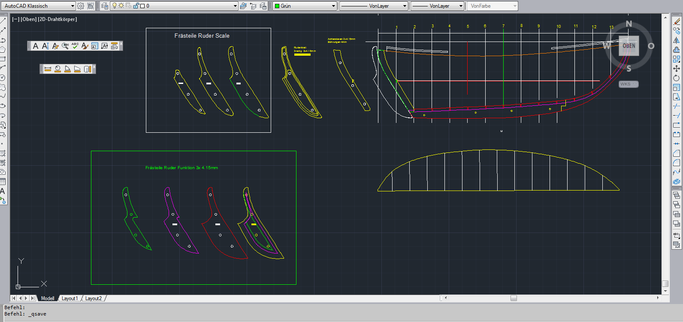Switch to the Layout2 tab
This screenshot has width=683, height=322.
pos(93,298)
